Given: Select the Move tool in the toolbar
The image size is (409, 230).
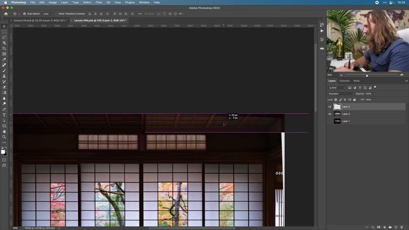Looking at the screenshot, I should pyautogui.click(x=4, y=26).
